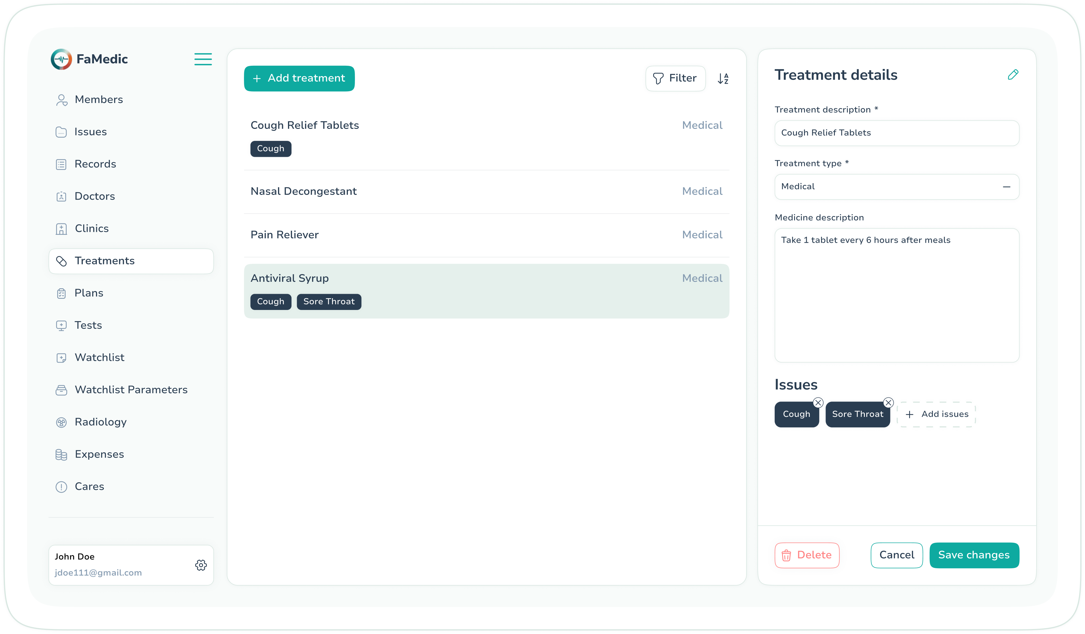1085x634 pixels.
Task: Open the Expenses page
Action: click(x=131, y=455)
